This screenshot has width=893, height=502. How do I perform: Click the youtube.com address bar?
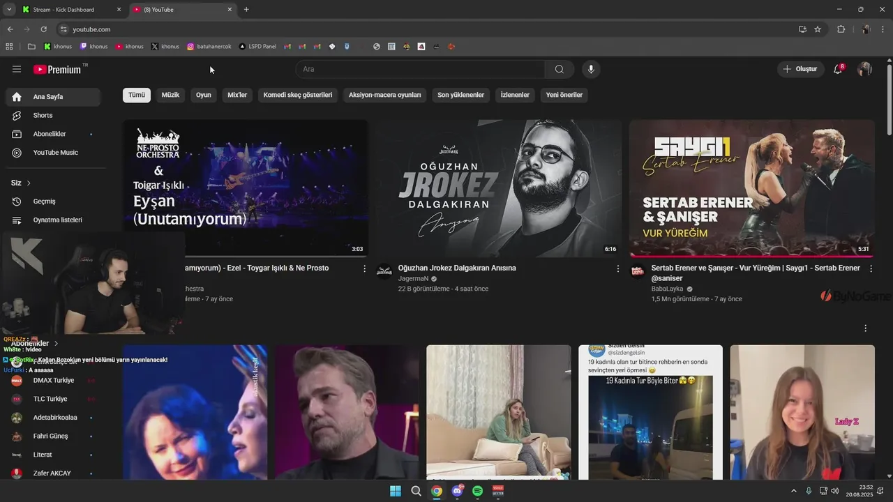pos(426,29)
